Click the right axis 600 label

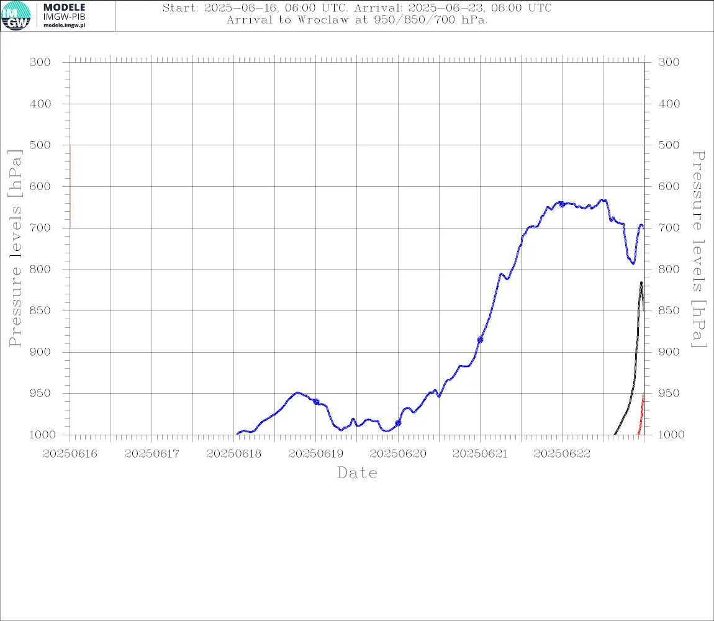pos(669,186)
